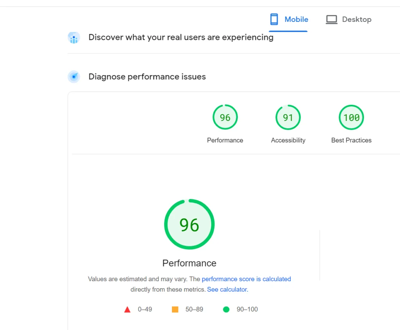Click 'Values are estimated and may vary' text
400x330 pixels.
point(137,279)
